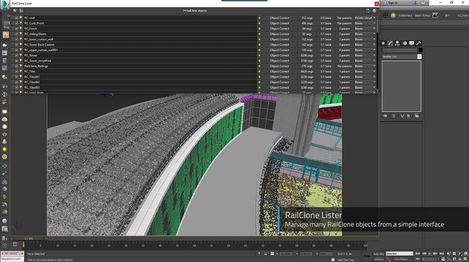Image resolution: width=469 pixels, height=262 pixels.
Task: Click the Auto Key button
Action: click(x=378, y=254)
